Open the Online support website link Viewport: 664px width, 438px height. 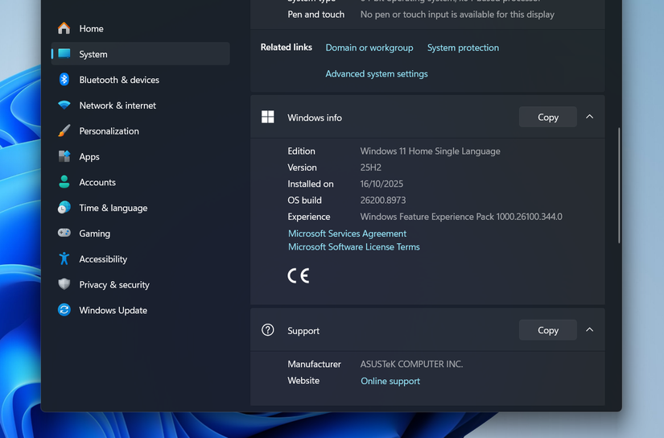(x=390, y=381)
